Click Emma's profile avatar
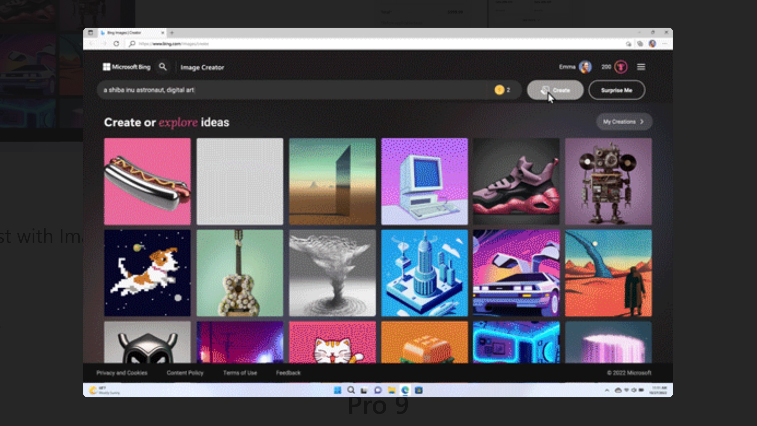The width and height of the screenshot is (757, 426). point(585,67)
